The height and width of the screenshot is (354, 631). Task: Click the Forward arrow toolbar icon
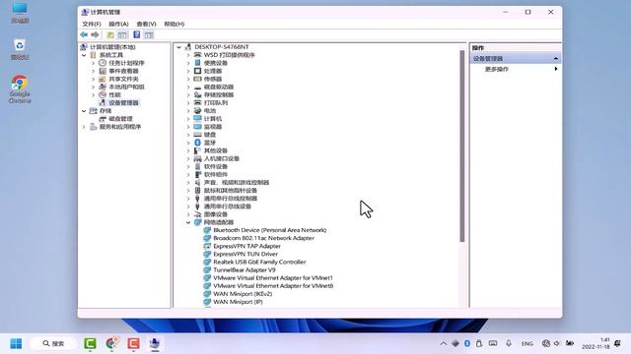click(95, 35)
